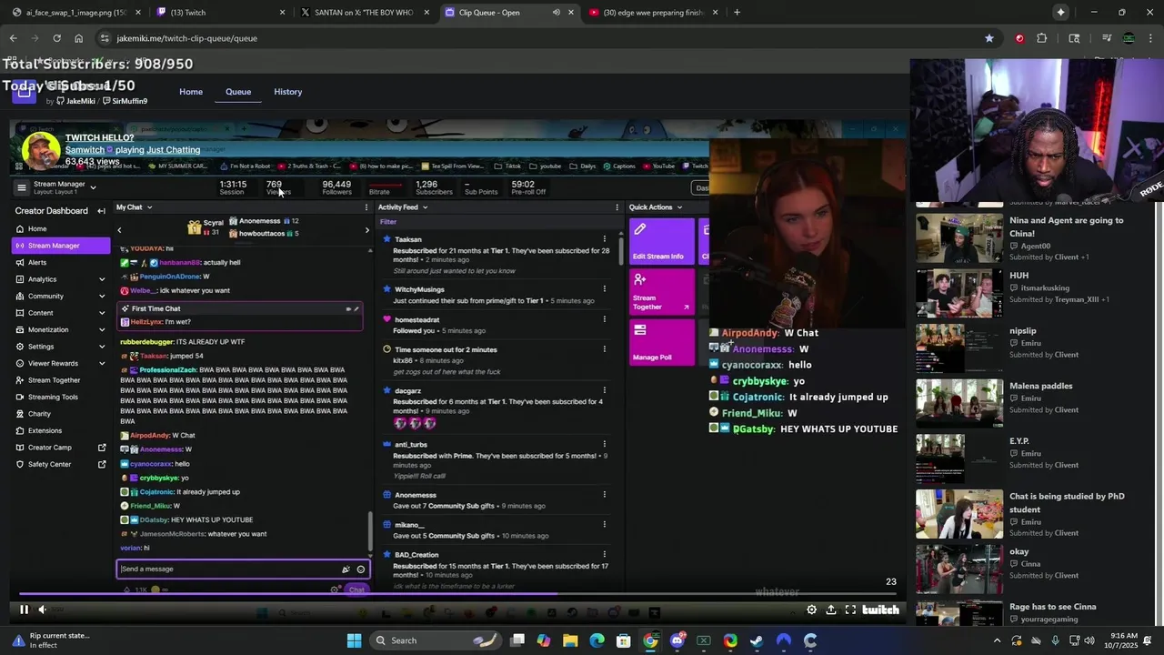Open the emote picker in chat input
Viewport: 1164px width, 655px height.
click(x=361, y=569)
